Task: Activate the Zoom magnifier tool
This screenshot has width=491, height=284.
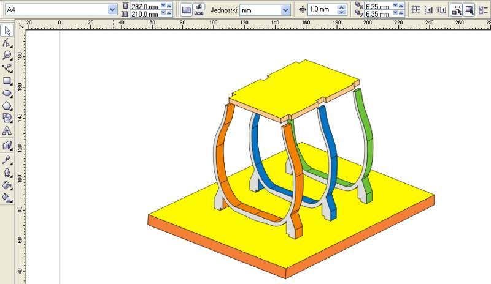Action: coord(7,56)
